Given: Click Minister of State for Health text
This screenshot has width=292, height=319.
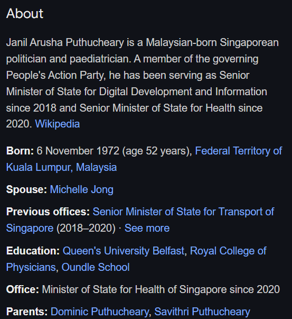Looking at the screenshot, I should 109,289.
